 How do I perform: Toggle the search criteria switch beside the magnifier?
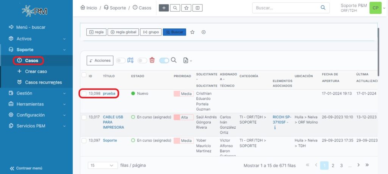click(x=164, y=60)
